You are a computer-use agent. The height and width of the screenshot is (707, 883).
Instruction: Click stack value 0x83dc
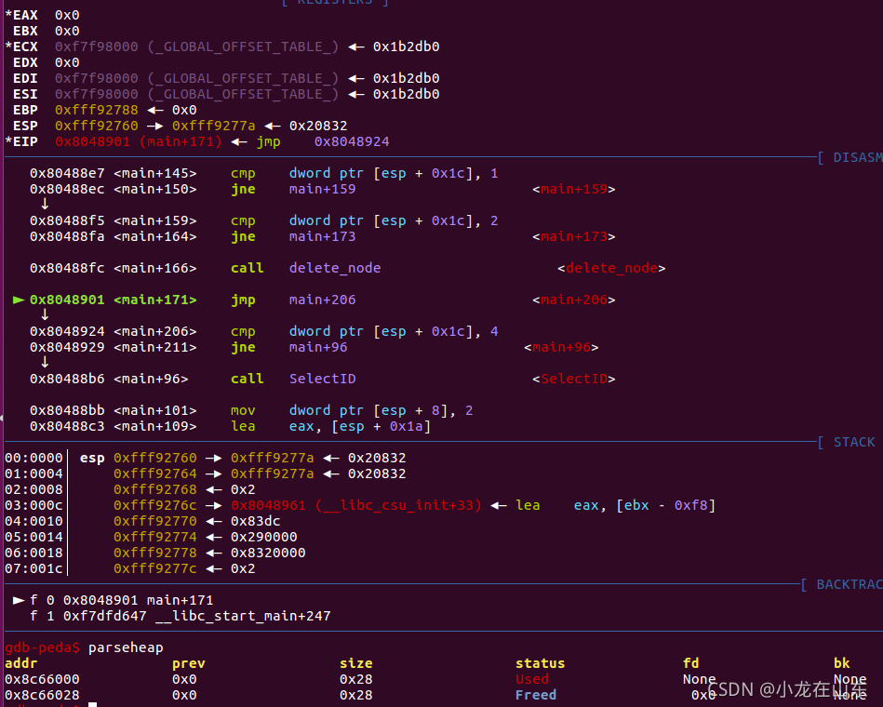(x=255, y=521)
